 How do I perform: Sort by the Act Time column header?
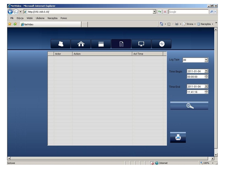pos(147,54)
